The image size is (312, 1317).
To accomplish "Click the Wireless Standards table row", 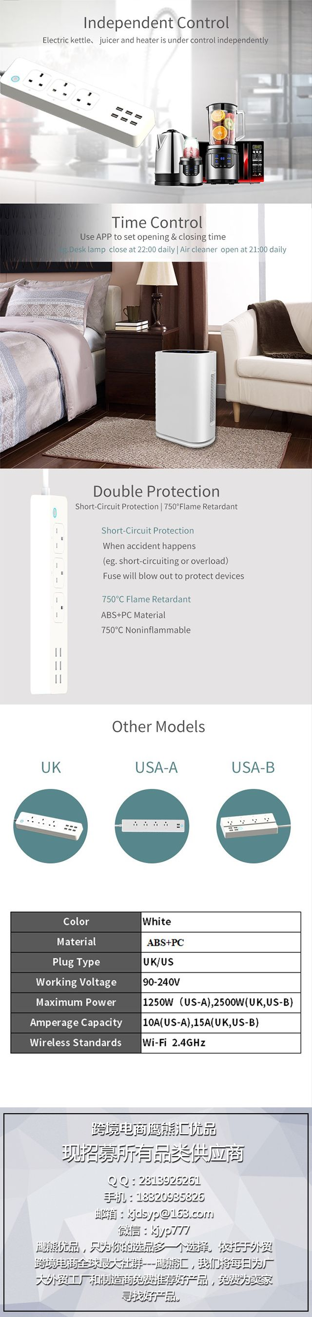I will pyautogui.click(x=156, y=1042).
